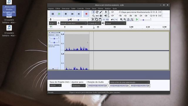Select the Multi-Tool asterisk icon
Screen dimensions: 188x106
(x=101, y=16)
